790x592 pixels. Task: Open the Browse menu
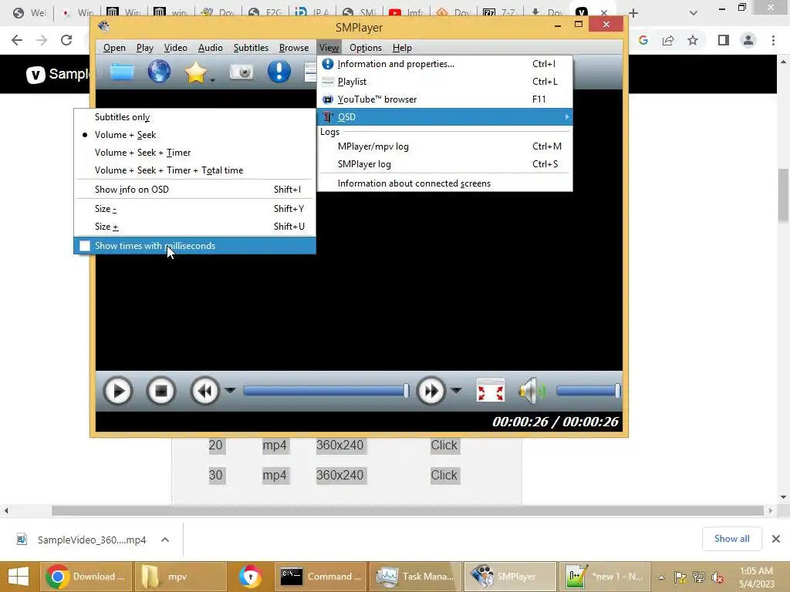point(294,48)
